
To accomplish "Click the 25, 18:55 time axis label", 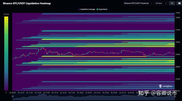I will click(x=80, y=93).
